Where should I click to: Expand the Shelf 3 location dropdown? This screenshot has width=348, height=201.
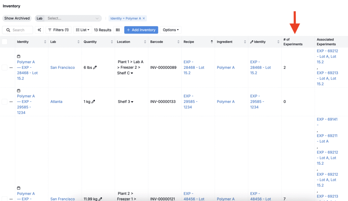click(132, 102)
